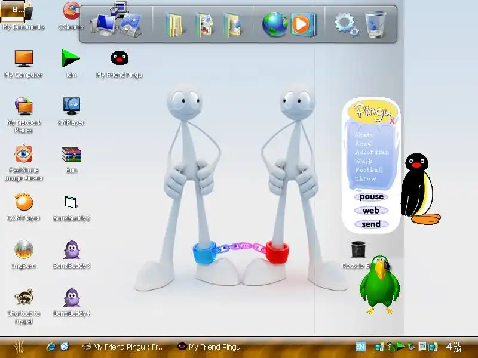Select the BonziBuddy2 desktop icon
The height and width of the screenshot is (358, 478).
pos(71,208)
